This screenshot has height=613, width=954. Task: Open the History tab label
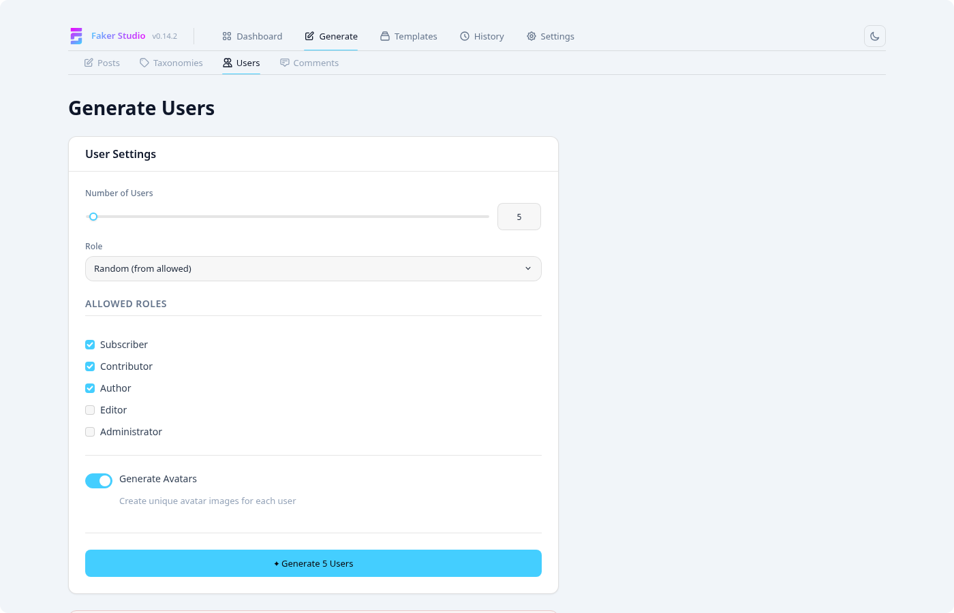[489, 36]
